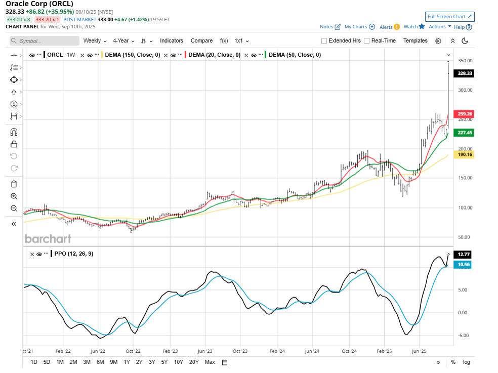Open chart settings gear icon
The width and height of the screenshot is (498, 373).
(x=438, y=41)
